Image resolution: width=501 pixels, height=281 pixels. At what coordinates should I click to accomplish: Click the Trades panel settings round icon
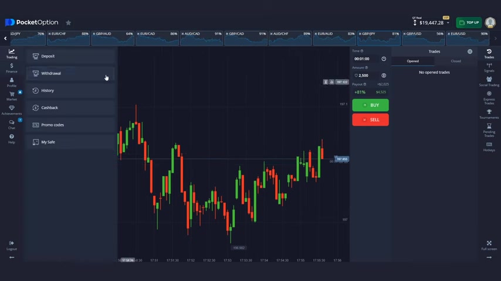(470, 52)
